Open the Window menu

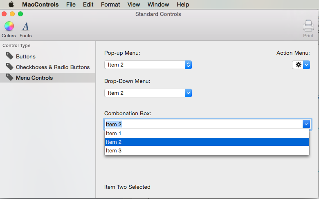[x=158, y=4]
